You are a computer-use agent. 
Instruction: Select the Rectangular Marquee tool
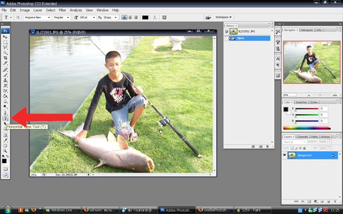(x=5, y=42)
